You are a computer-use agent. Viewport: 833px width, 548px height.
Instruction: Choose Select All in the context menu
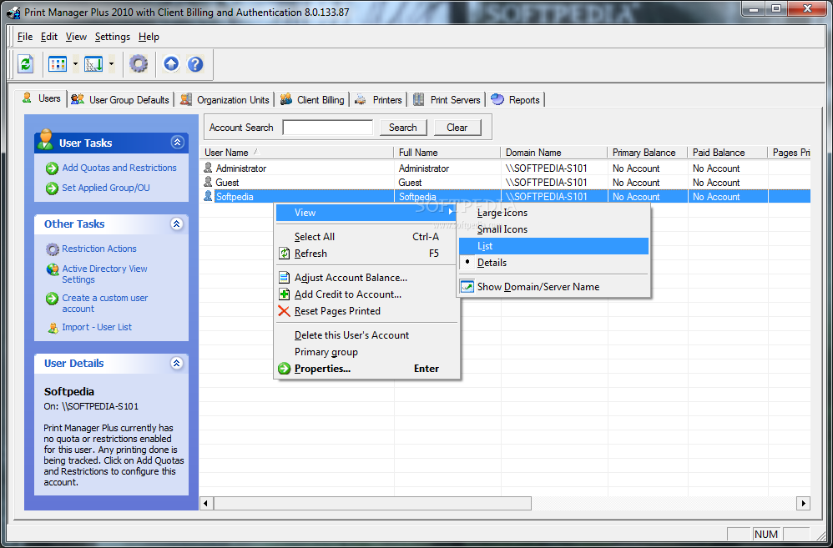click(x=366, y=237)
